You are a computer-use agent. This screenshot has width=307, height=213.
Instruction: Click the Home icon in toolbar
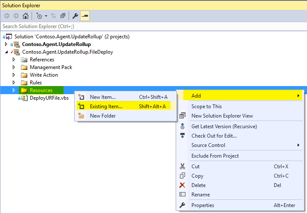click(x=26, y=16)
